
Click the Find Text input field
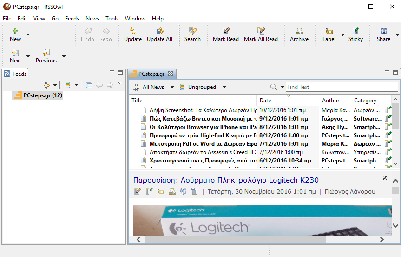point(342,87)
